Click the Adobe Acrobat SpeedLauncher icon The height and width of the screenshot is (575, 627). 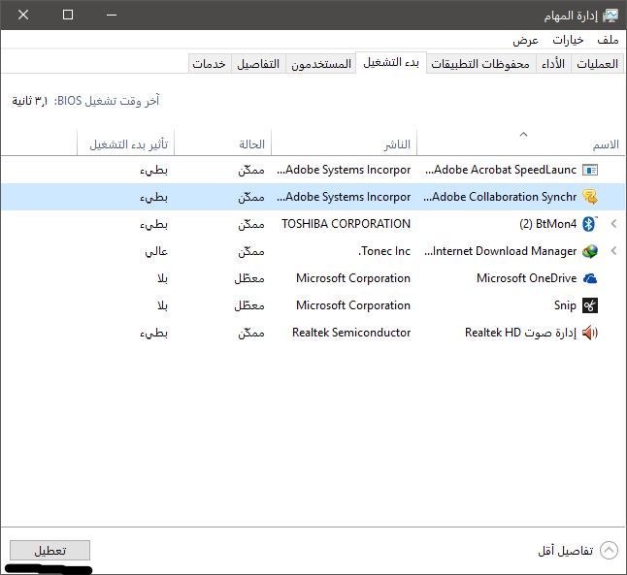[x=590, y=170]
